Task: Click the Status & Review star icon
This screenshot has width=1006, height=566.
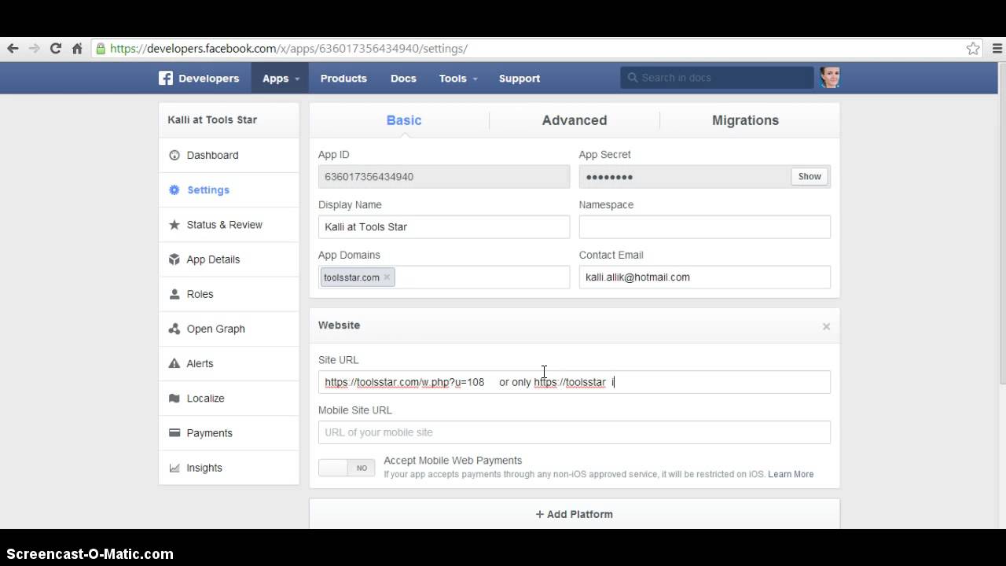Action: pyautogui.click(x=174, y=224)
